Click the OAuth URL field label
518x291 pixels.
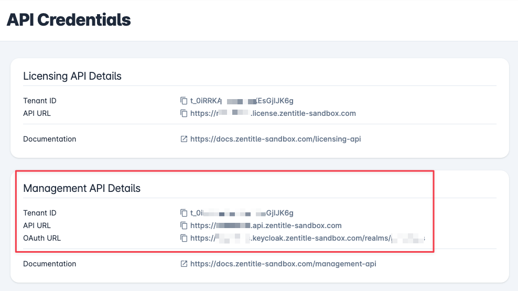click(42, 238)
